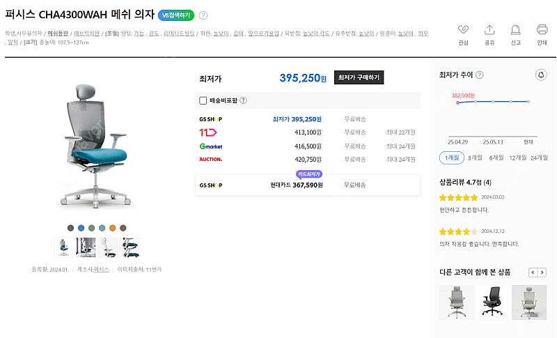
Task: Open the help icon beside 최저가 추이
Action: click(x=479, y=75)
